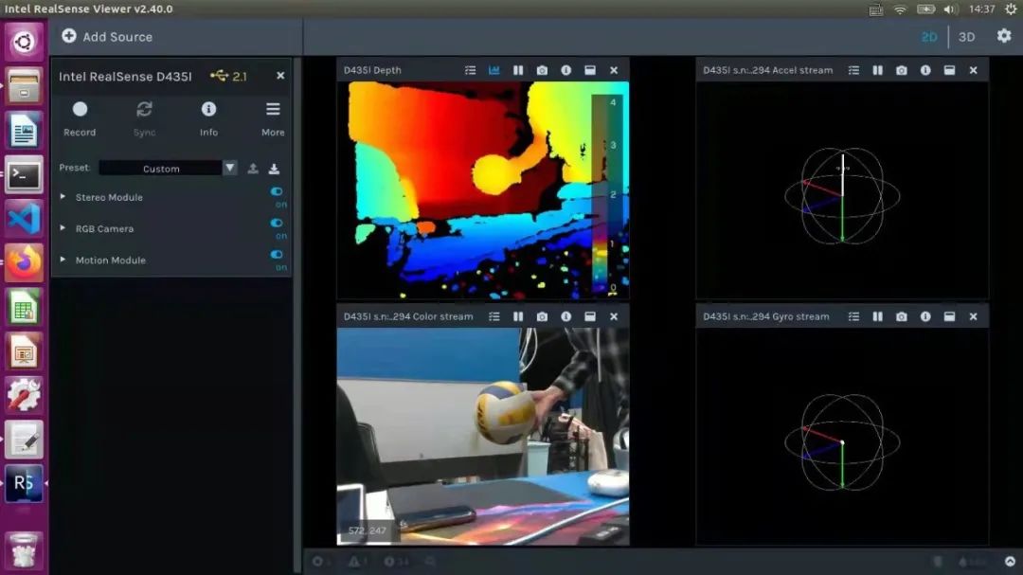Click the depth color scale ruler bar
This screenshot has height=575, width=1023.
click(x=605, y=195)
